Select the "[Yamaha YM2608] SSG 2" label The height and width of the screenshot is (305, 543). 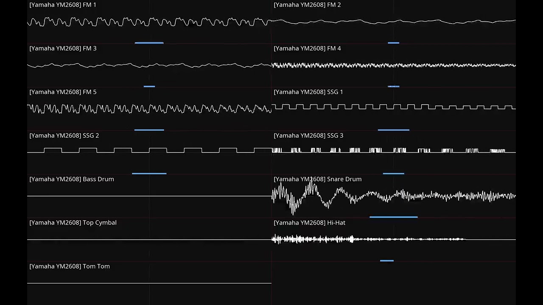pos(64,136)
